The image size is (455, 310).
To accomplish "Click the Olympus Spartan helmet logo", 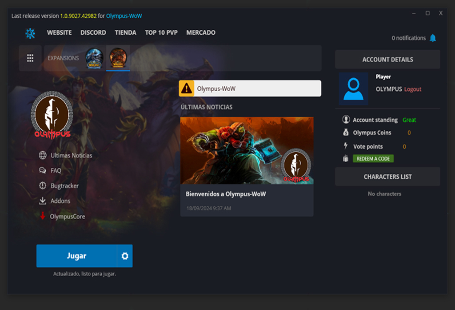I will 52,115.
